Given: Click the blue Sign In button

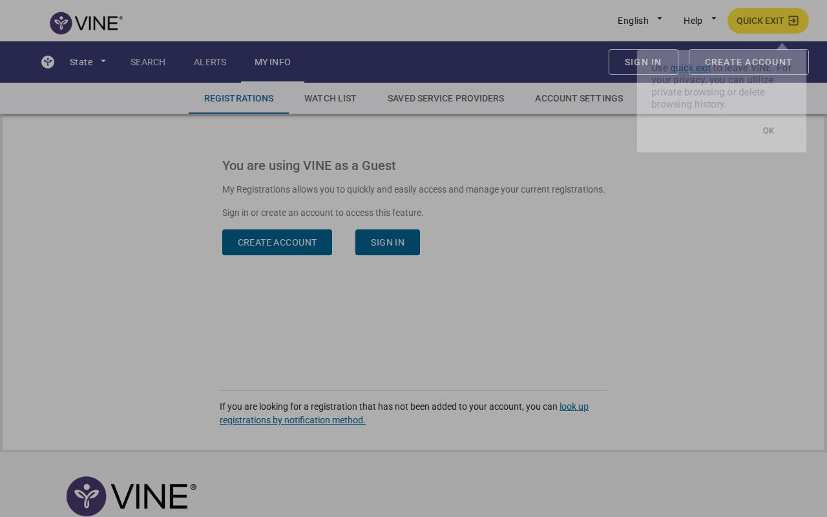Looking at the screenshot, I should coord(388,242).
